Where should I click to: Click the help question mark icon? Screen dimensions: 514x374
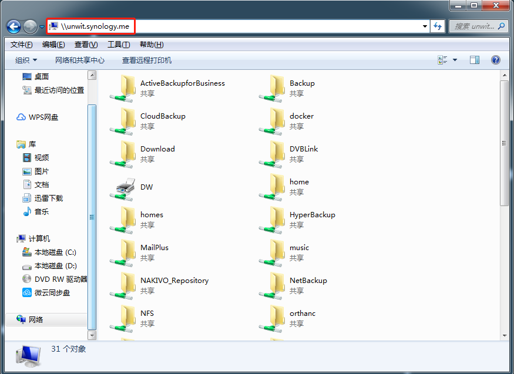coord(495,60)
